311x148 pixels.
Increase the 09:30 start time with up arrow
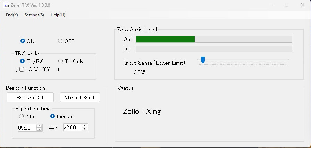(x=39, y=126)
